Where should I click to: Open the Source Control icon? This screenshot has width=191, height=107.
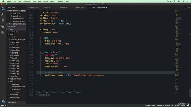click(x=3, y=20)
